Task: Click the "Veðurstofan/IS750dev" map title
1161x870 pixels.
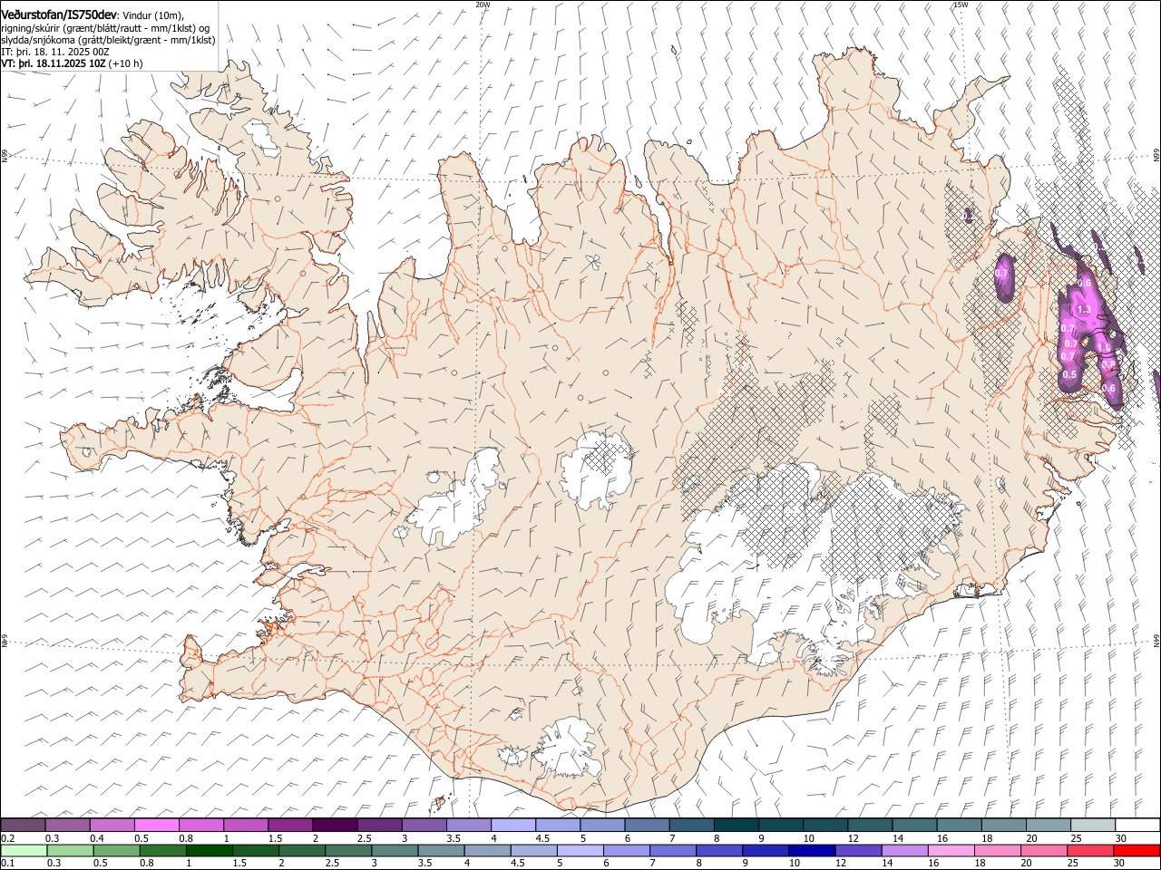Action: pos(59,14)
